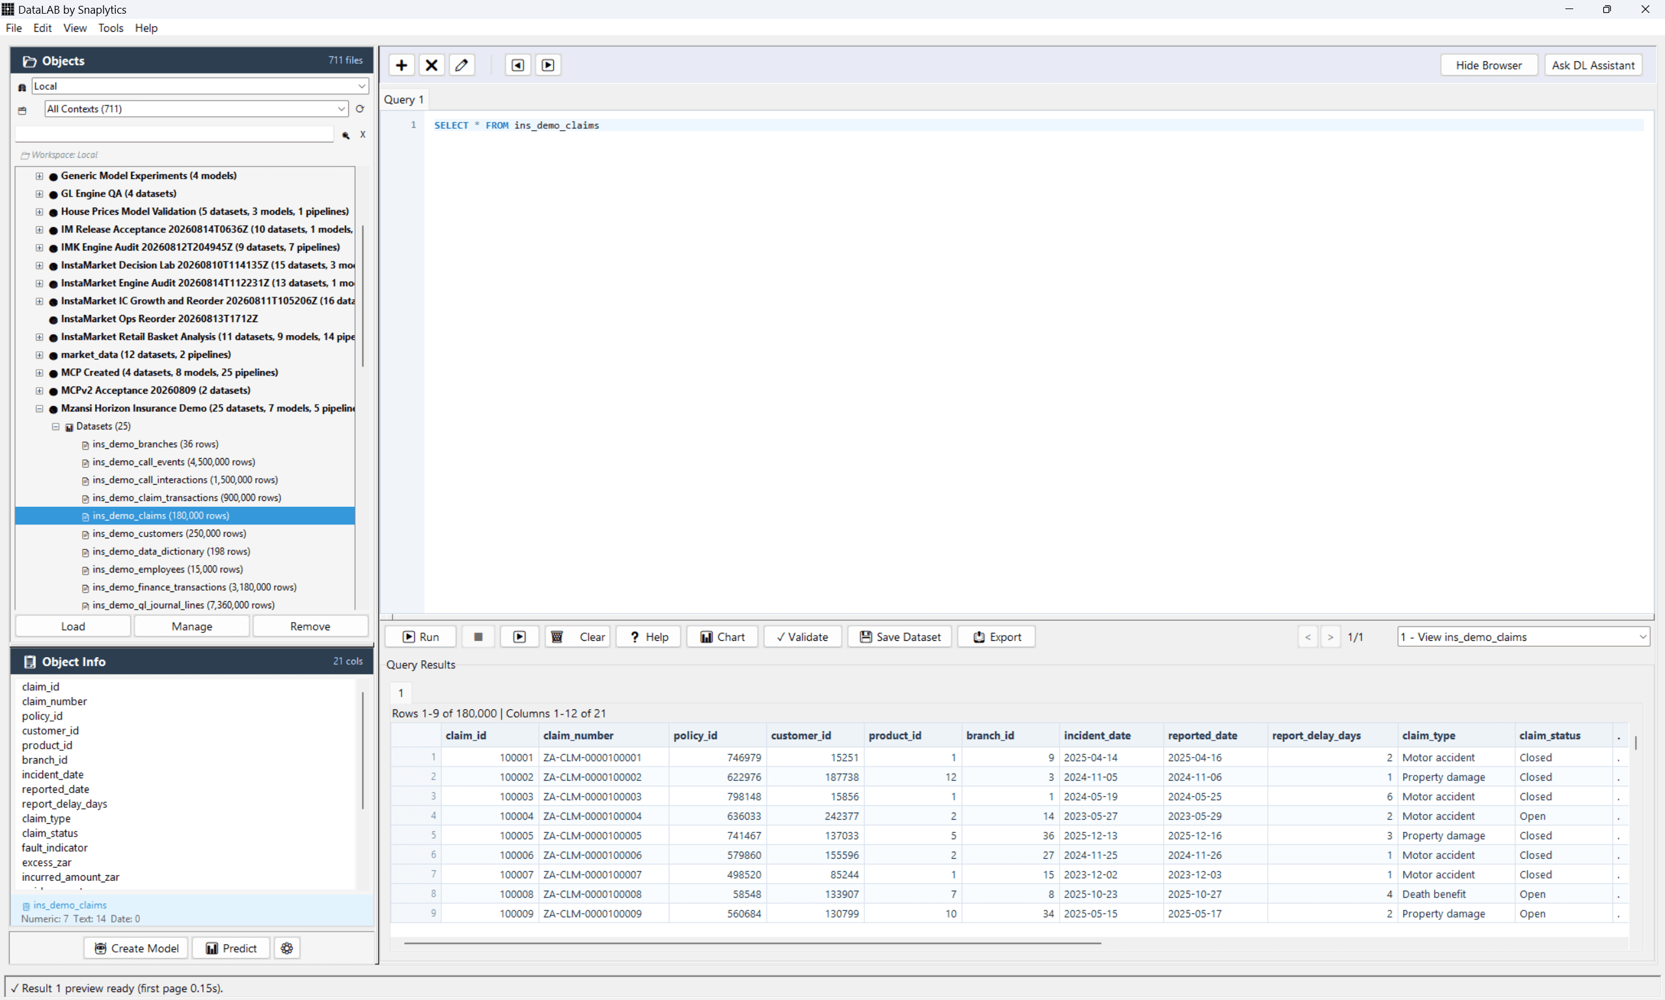The width and height of the screenshot is (1665, 1000).
Task: Open the Tools menu
Action: (x=111, y=27)
